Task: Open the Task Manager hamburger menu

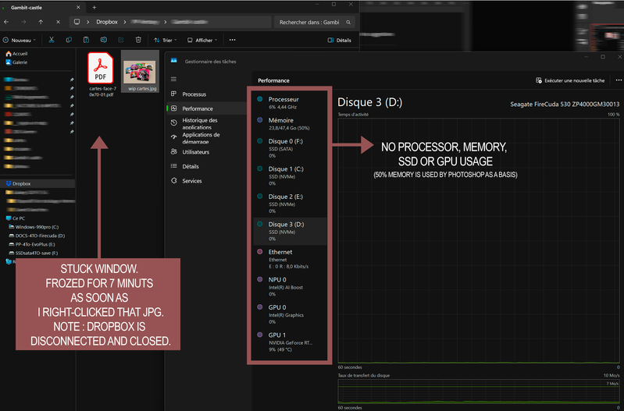Action: (173, 79)
